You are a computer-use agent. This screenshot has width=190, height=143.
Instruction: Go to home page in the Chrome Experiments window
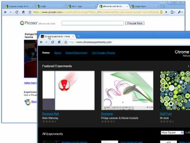click(59, 42)
